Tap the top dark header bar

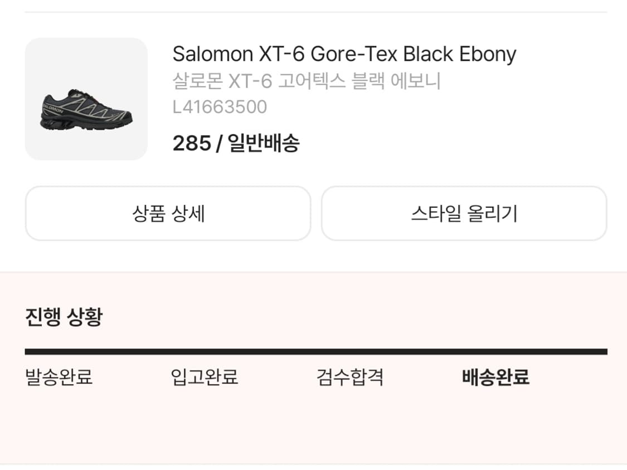point(313,8)
